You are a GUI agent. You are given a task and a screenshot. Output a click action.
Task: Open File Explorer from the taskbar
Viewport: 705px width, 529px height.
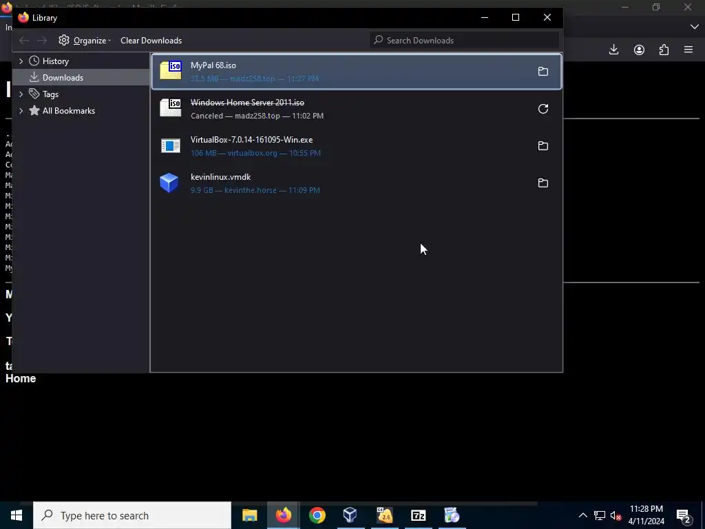(249, 515)
